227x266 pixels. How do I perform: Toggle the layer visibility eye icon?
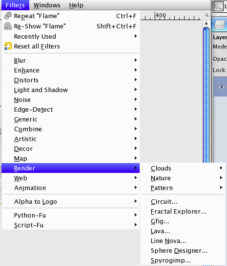[x=221, y=87]
